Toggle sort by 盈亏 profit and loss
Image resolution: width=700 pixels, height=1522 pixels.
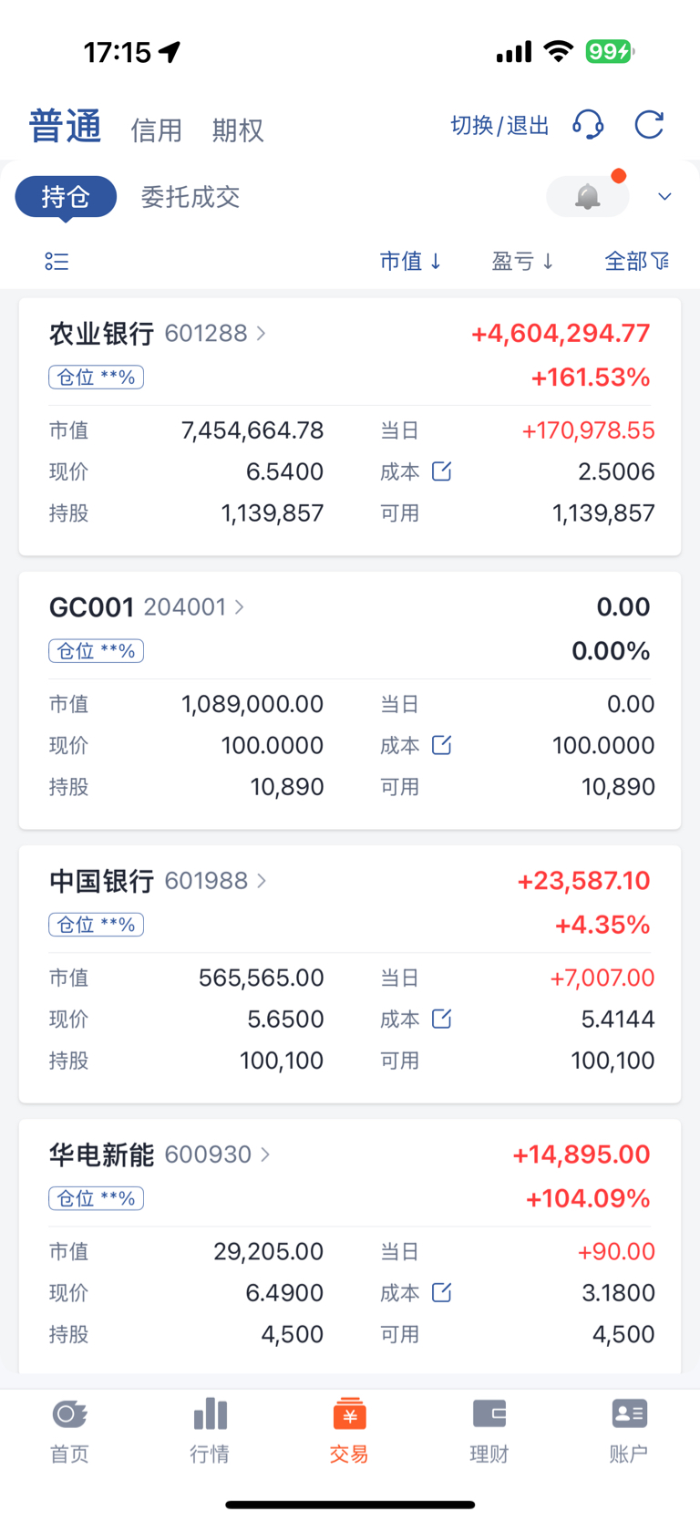(x=522, y=262)
